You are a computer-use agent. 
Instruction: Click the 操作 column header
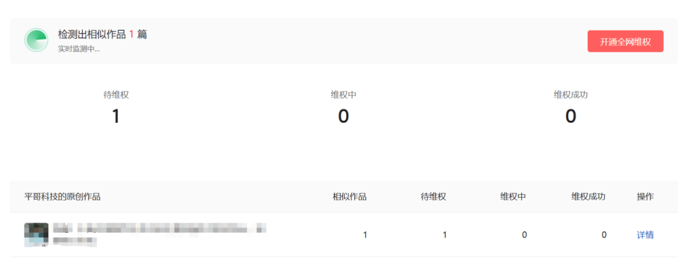[645, 197]
